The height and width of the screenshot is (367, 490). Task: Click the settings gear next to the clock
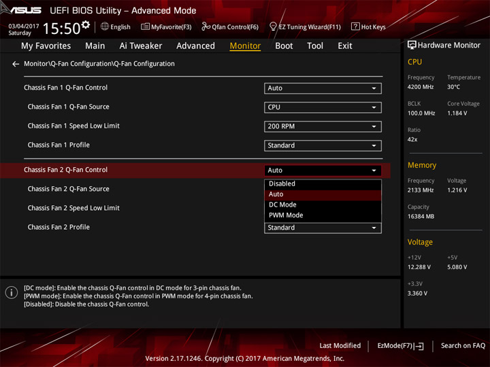click(86, 24)
